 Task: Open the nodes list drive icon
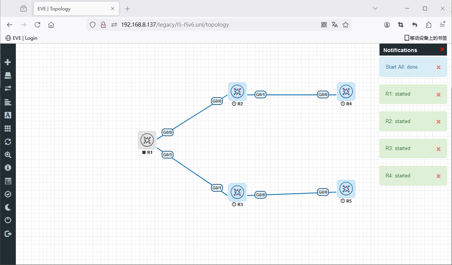[8, 75]
